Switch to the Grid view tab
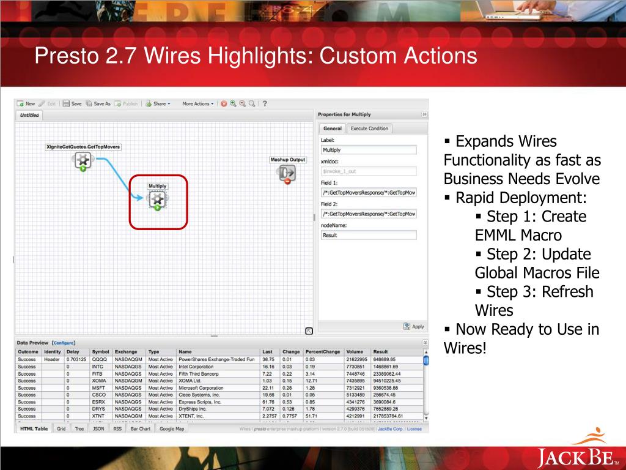 (61, 429)
